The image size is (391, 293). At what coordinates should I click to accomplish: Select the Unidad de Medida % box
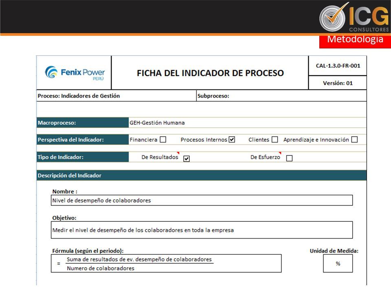point(338,264)
